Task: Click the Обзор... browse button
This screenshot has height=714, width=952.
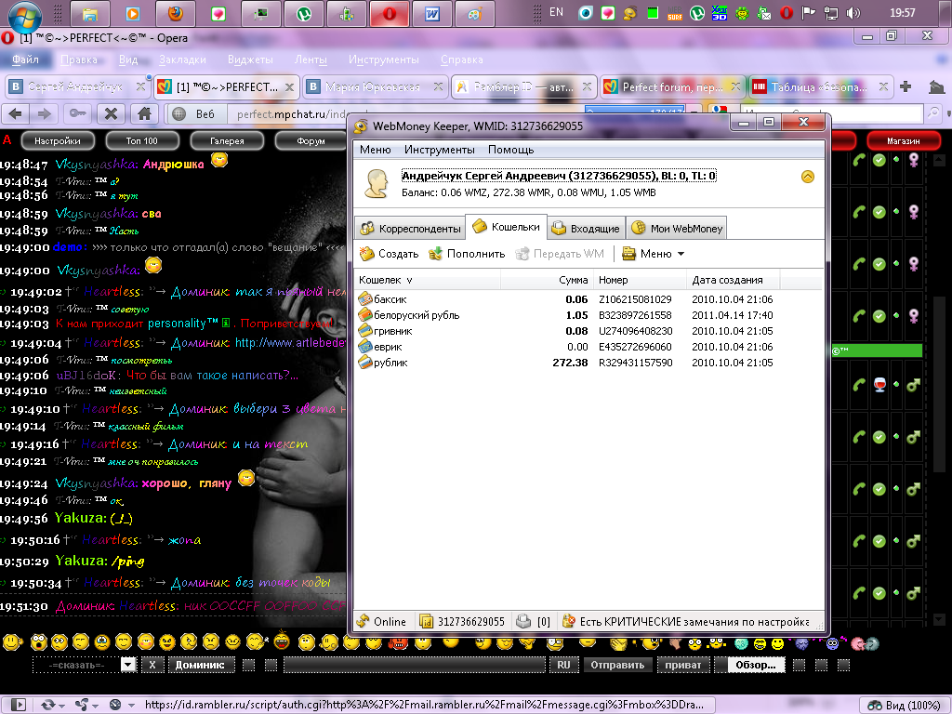Action: click(755, 666)
